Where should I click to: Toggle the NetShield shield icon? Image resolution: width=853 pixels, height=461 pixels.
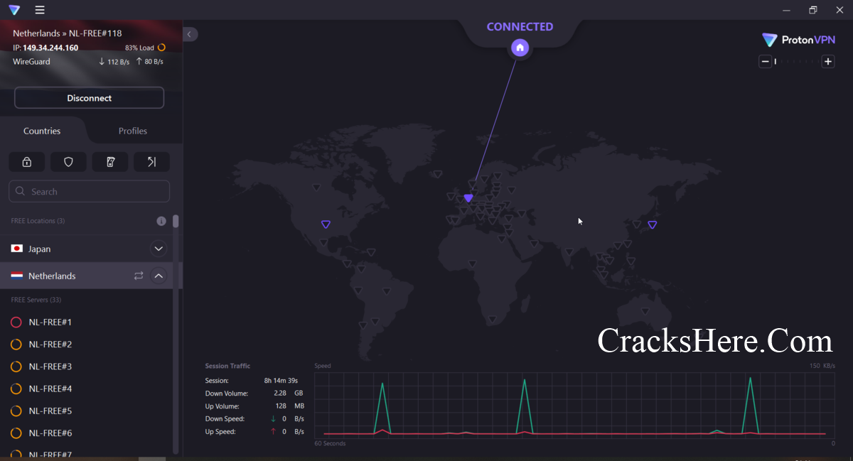[x=68, y=162]
